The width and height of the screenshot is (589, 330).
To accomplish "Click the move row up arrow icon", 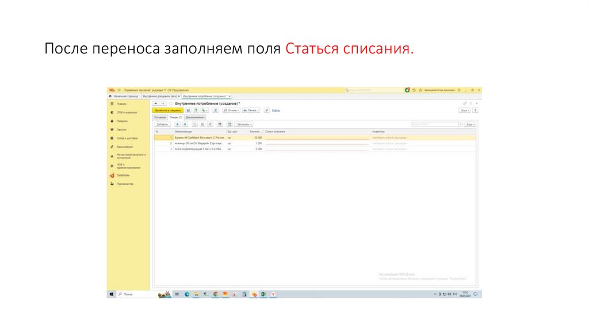I will click(177, 124).
